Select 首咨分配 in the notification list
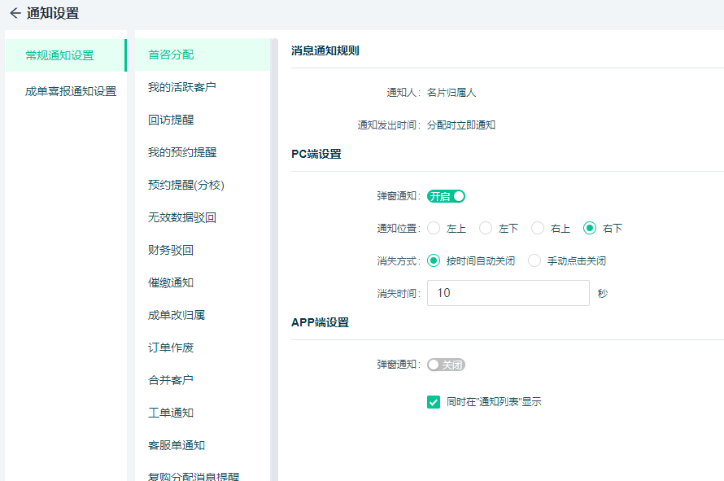Image resolution: width=724 pixels, height=481 pixels. tap(171, 55)
